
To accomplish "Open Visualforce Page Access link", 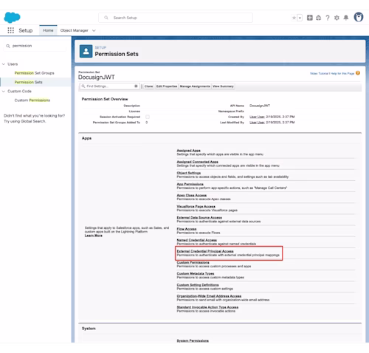I will point(196,206).
